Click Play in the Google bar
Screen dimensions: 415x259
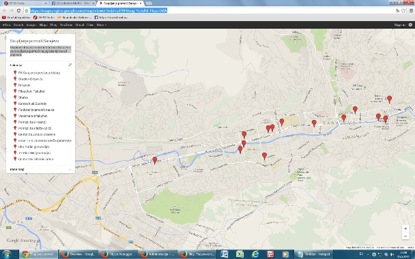coord(53,25)
